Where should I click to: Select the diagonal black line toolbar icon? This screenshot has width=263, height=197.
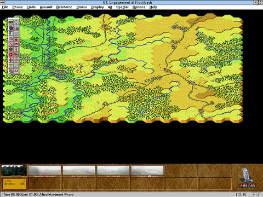[11, 44]
